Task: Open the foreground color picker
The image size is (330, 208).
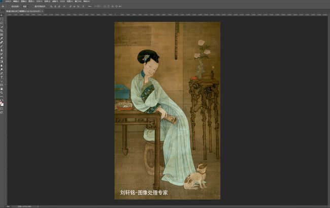Action: (1, 103)
